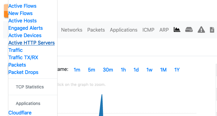Switch to the Applications tab

pos(124,30)
